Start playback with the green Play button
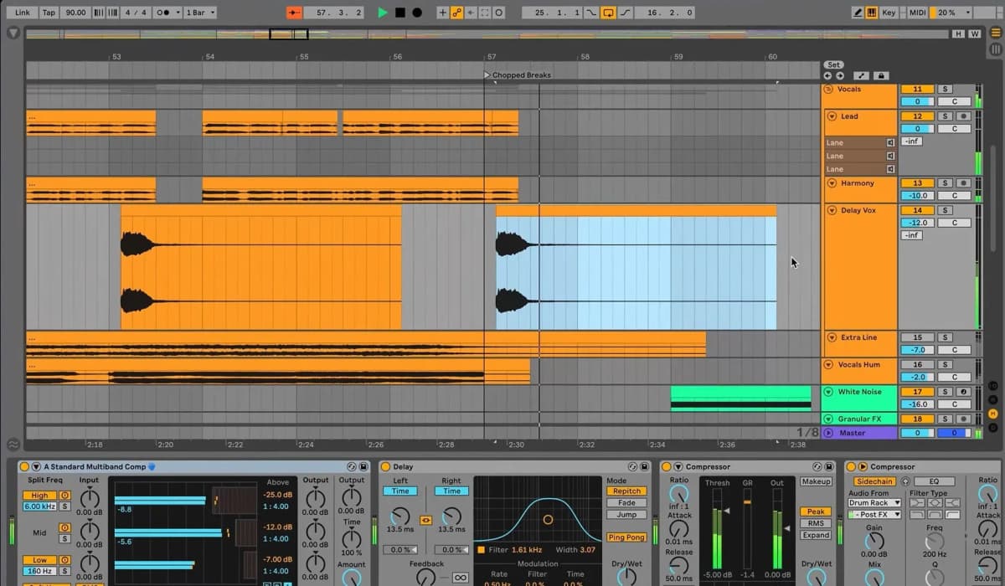Viewport: 1005px width, 586px height. pos(383,13)
